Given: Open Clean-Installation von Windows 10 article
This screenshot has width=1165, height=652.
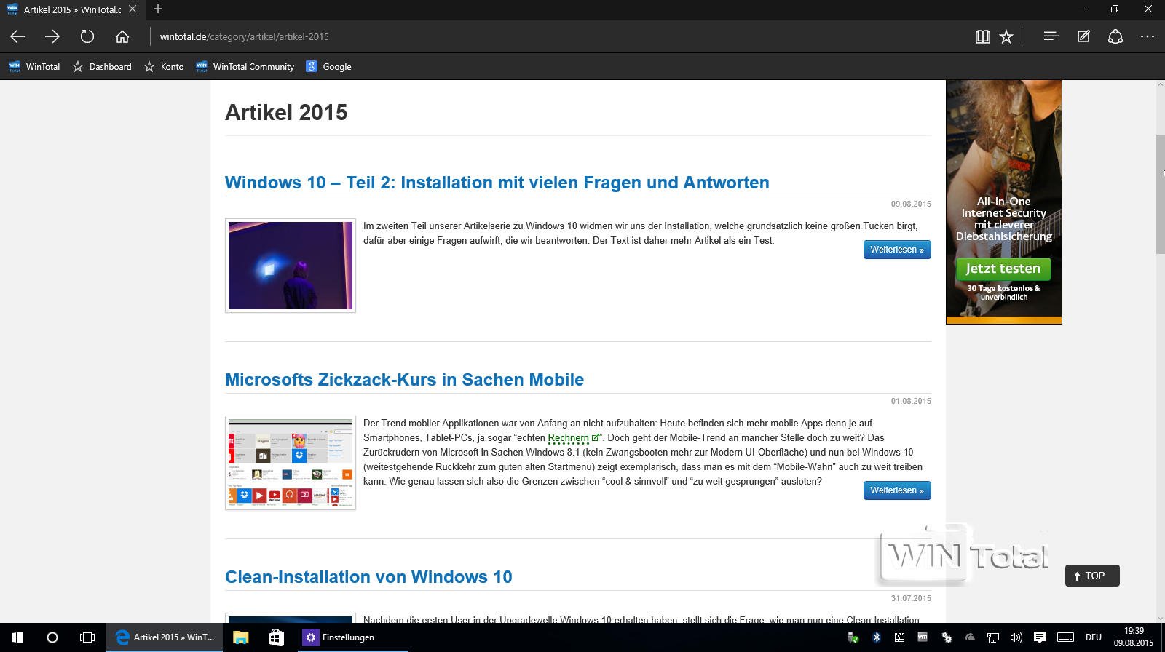Looking at the screenshot, I should click(x=368, y=577).
